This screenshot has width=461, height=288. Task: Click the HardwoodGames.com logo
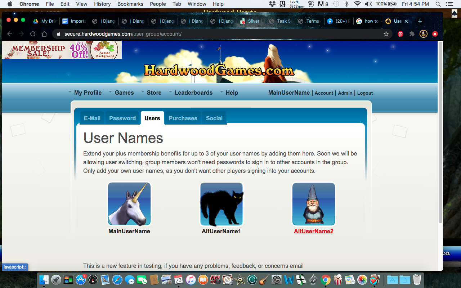pos(219,69)
